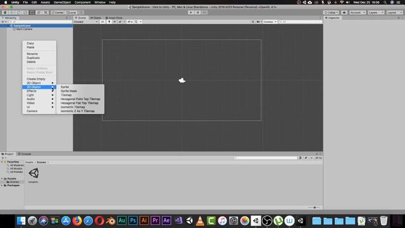Select All Models in Favorites
Image resolution: width=405 pixels, height=228 pixels.
(x=16, y=168)
